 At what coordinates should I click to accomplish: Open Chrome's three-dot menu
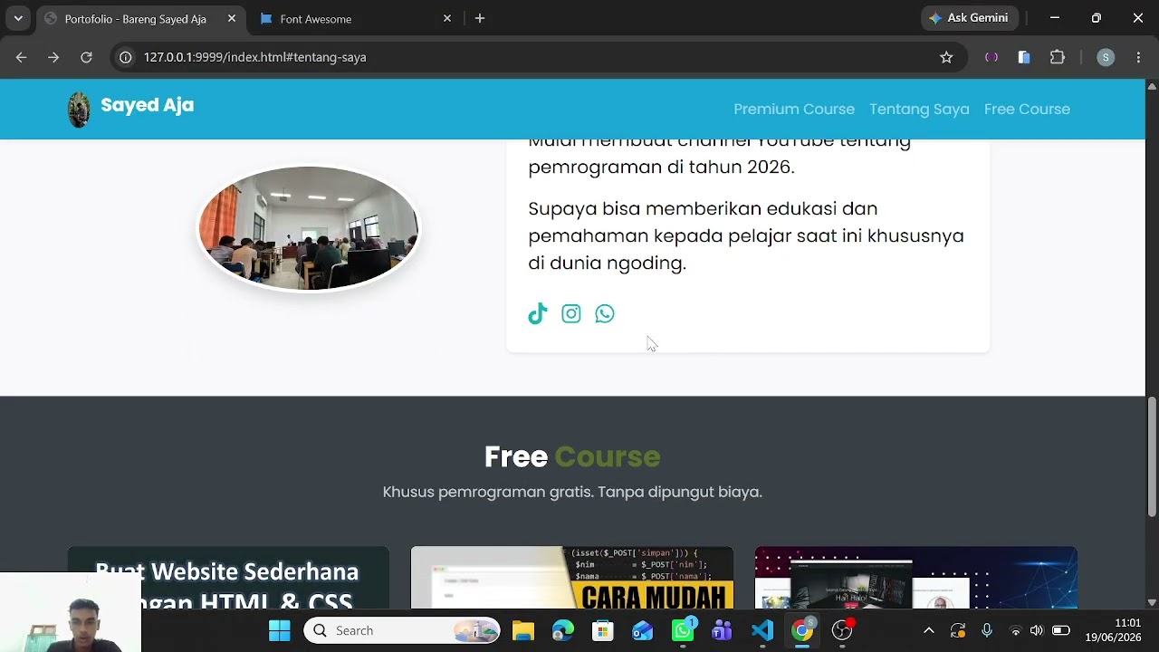(x=1138, y=57)
